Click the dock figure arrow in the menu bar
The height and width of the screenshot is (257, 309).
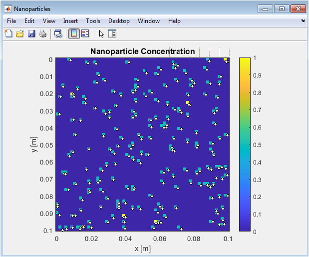[303, 21]
